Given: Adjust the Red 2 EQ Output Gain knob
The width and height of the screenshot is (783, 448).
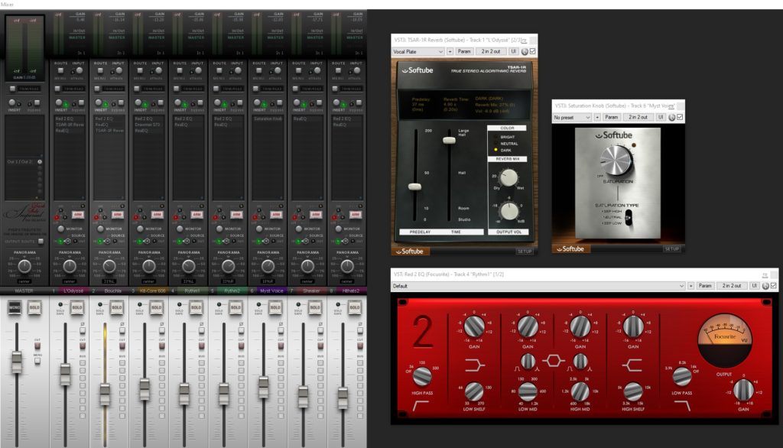Looking at the screenshot, I should 743,390.
